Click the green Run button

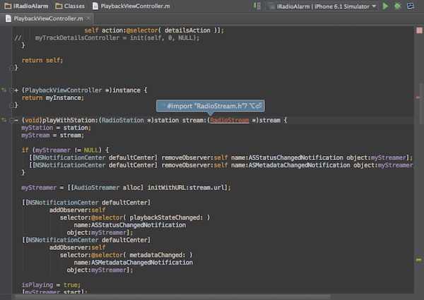(x=385, y=6)
